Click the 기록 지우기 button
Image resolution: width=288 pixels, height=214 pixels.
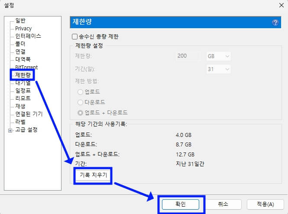coord(93,175)
